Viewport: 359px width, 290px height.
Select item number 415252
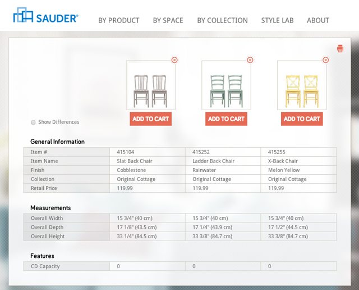coord(201,152)
